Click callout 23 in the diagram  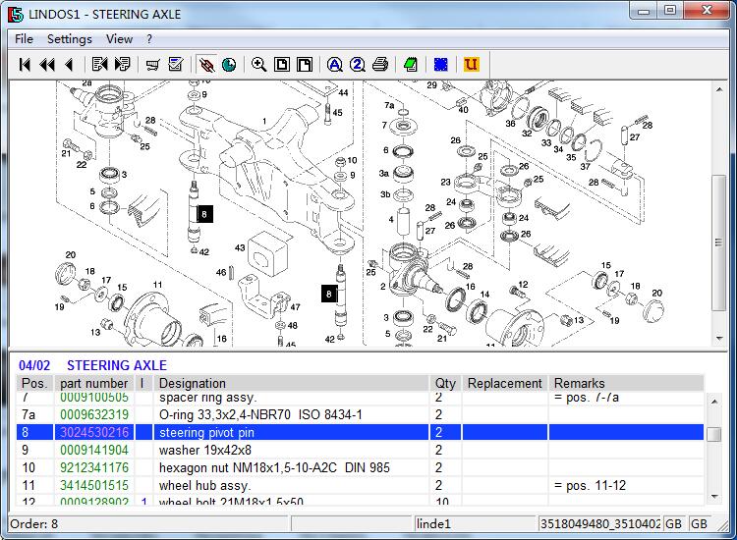click(x=445, y=182)
